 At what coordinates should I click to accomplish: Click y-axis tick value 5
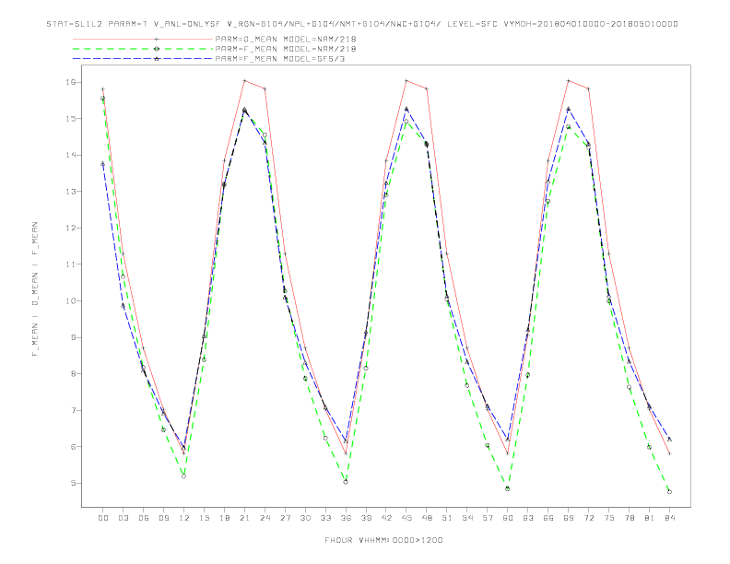coord(74,483)
